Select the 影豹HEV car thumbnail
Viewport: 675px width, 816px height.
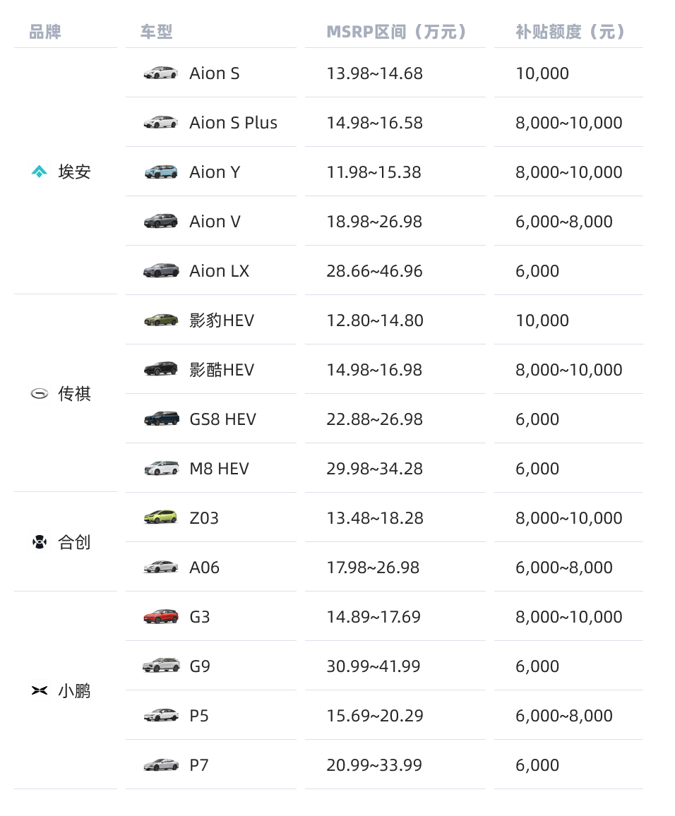point(161,320)
